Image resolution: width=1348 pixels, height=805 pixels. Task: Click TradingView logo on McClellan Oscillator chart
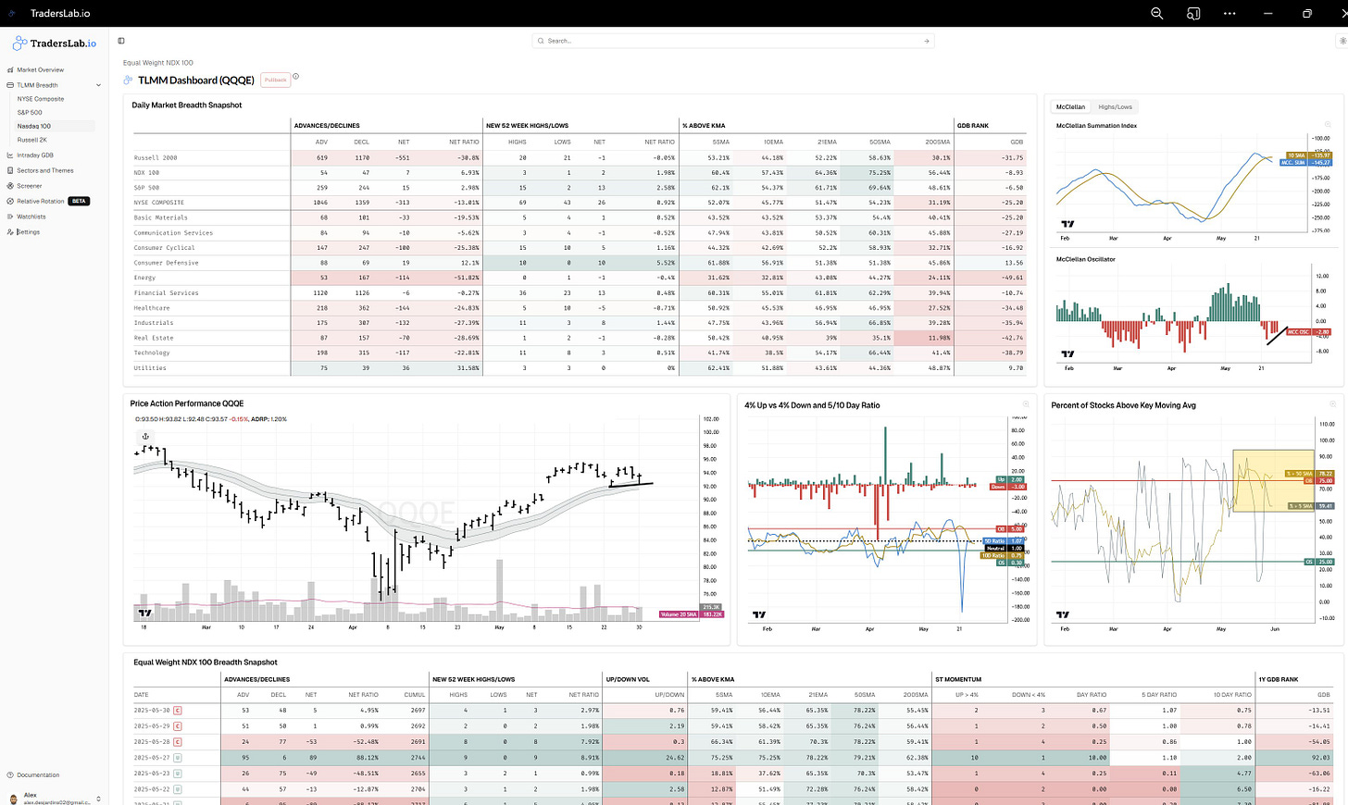coord(1067,353)
